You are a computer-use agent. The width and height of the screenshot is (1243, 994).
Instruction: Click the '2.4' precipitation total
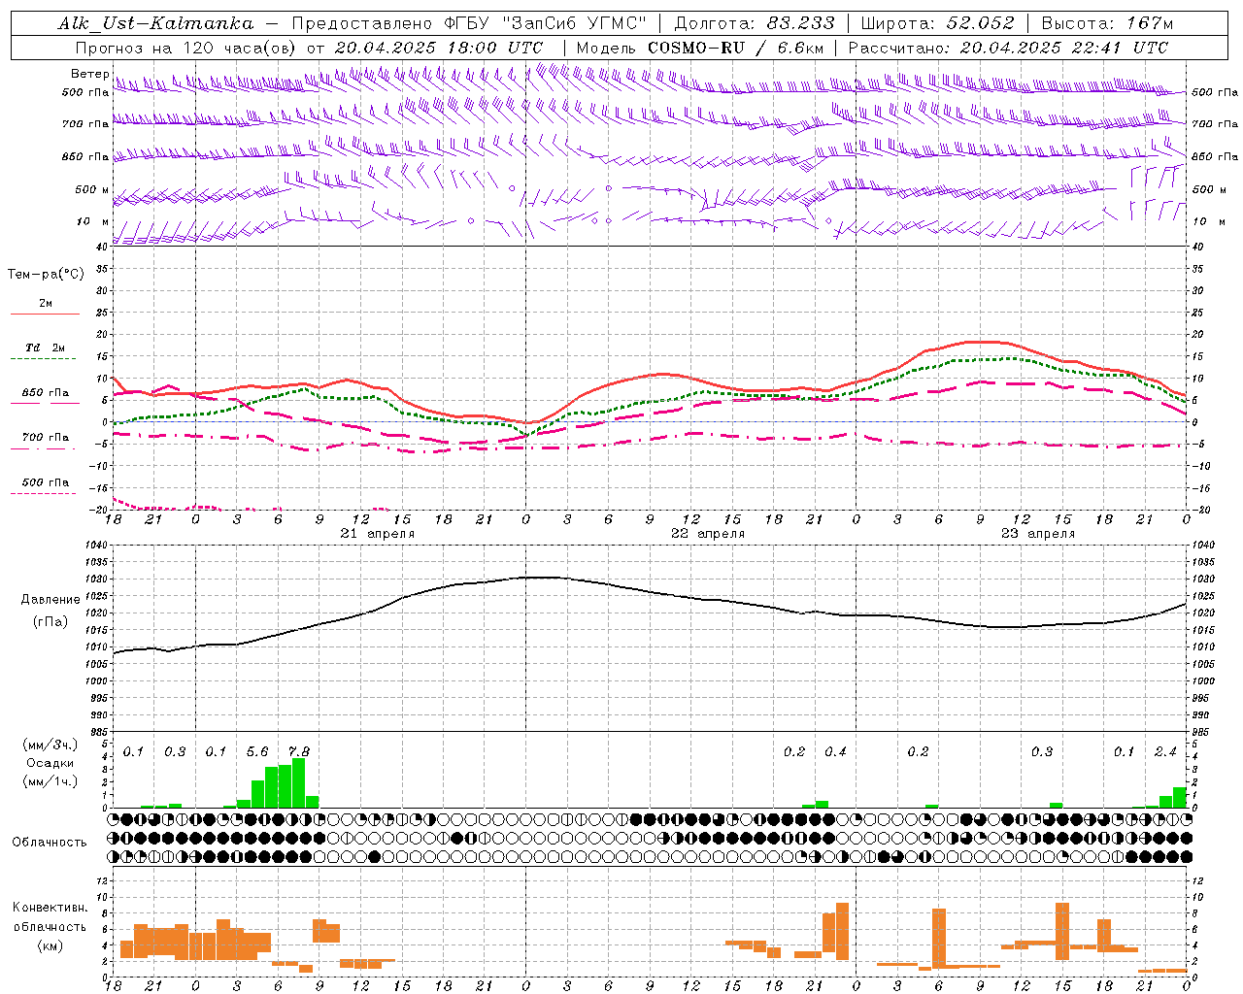(1165, 752)
